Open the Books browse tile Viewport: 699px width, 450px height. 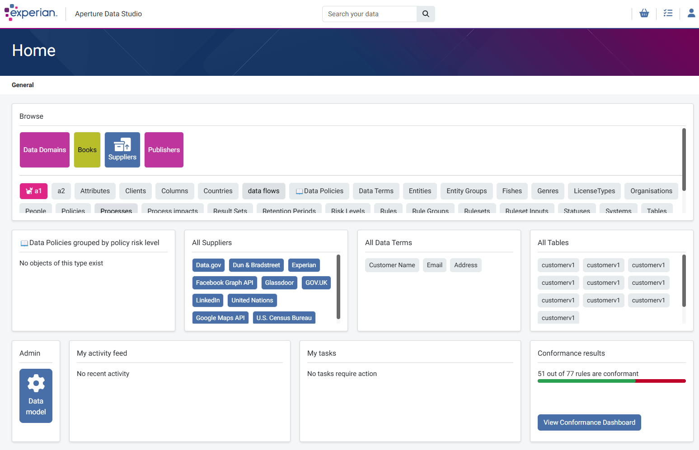point(87,150)
